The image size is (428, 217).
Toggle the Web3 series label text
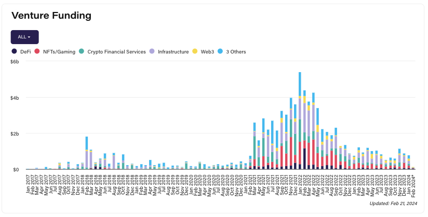(207, 52)
